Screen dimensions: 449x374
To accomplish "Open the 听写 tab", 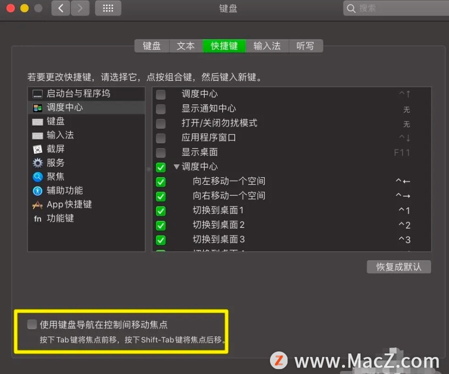I will 305,46.
